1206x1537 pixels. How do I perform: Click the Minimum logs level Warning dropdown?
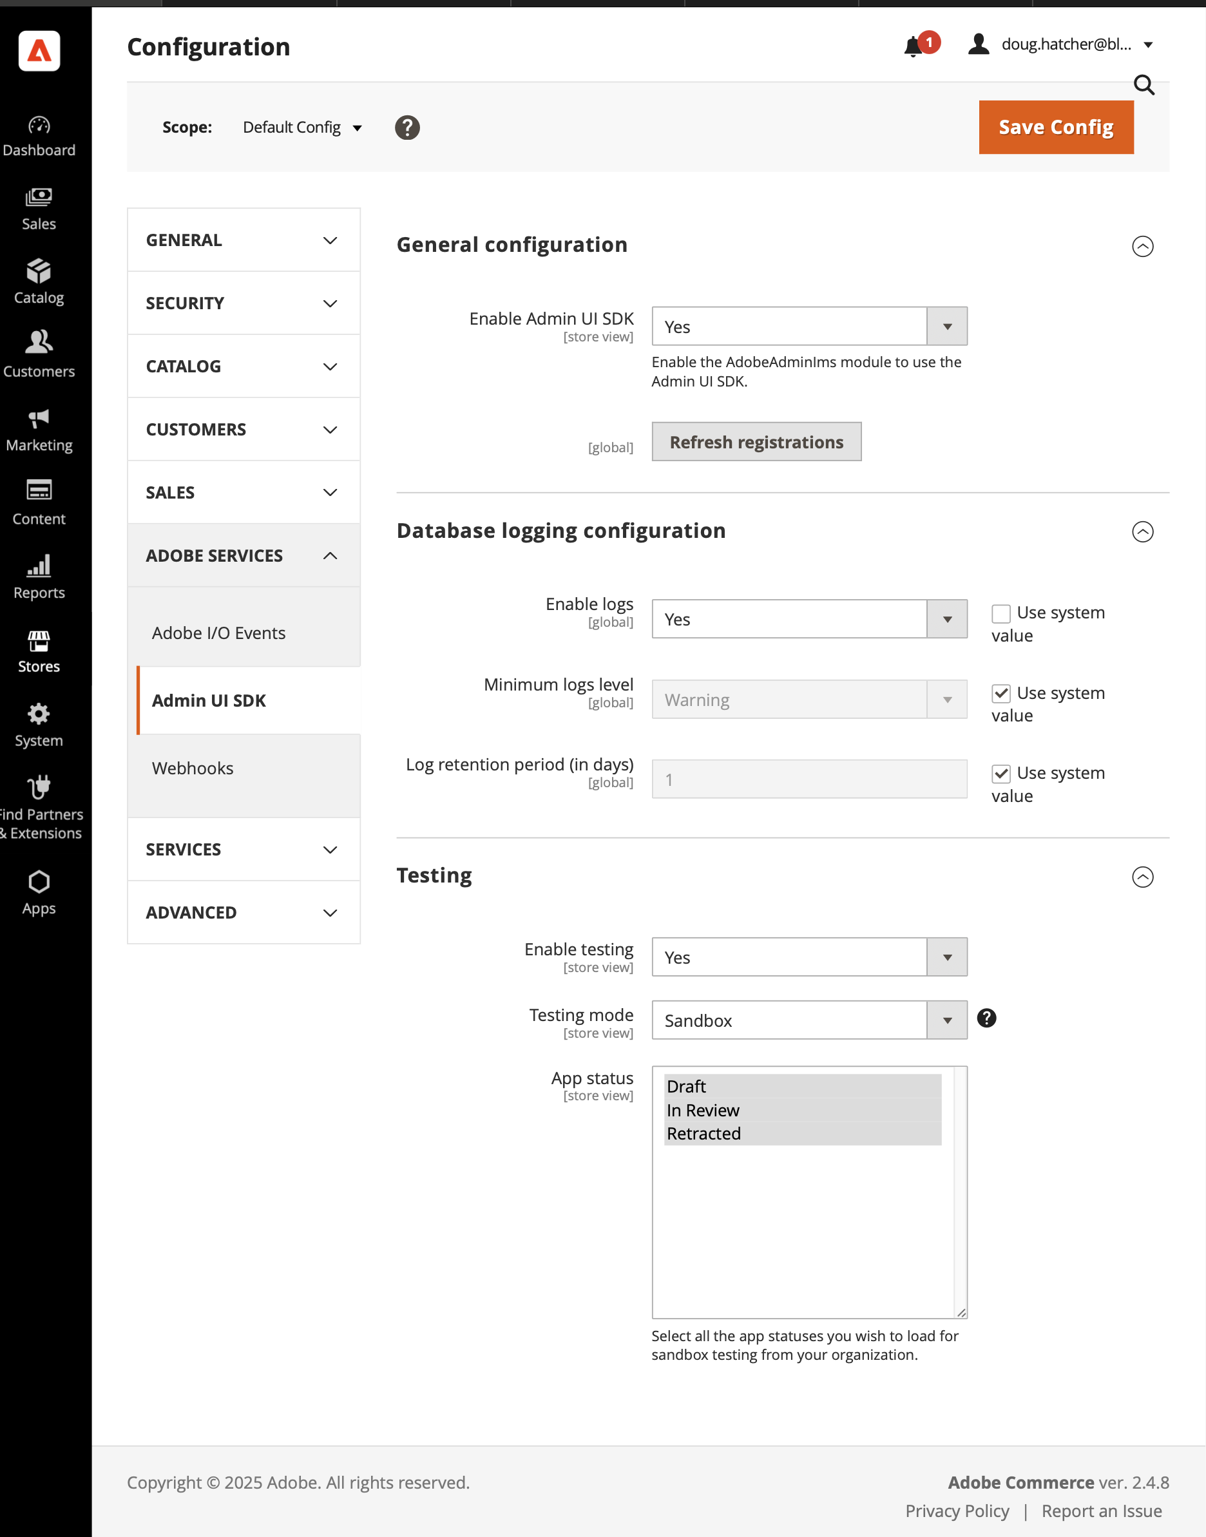(809, 700)
